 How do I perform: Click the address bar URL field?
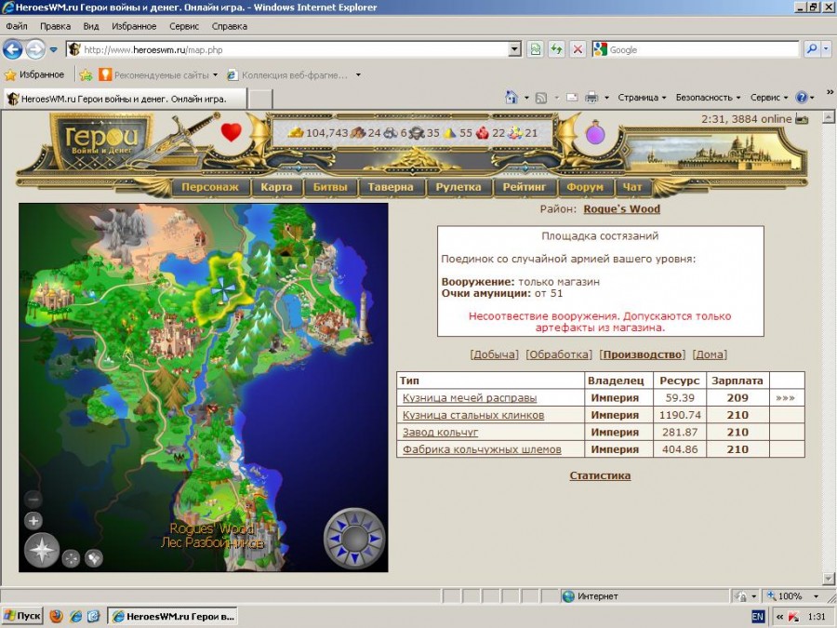pos(295,49)
